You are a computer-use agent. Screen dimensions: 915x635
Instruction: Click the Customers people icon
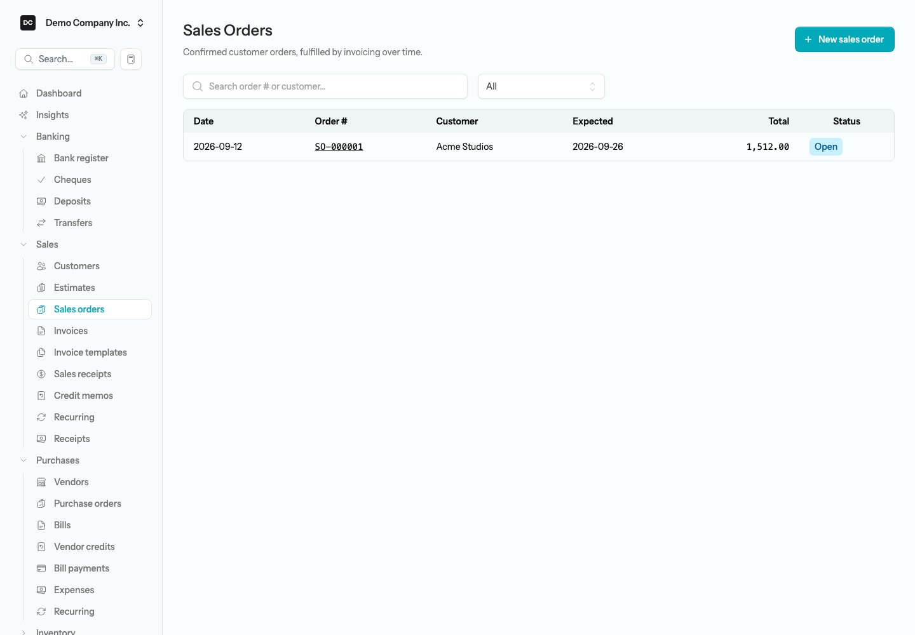(41, 266)
